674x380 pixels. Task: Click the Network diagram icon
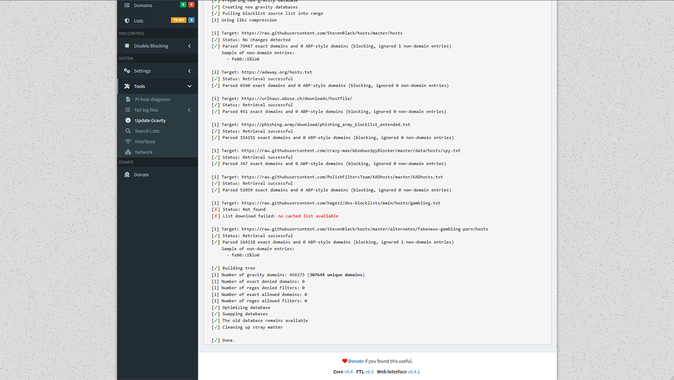[x=128, y=152]
